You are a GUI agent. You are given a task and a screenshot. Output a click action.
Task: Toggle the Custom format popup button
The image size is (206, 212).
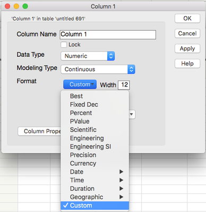[80, 84]
